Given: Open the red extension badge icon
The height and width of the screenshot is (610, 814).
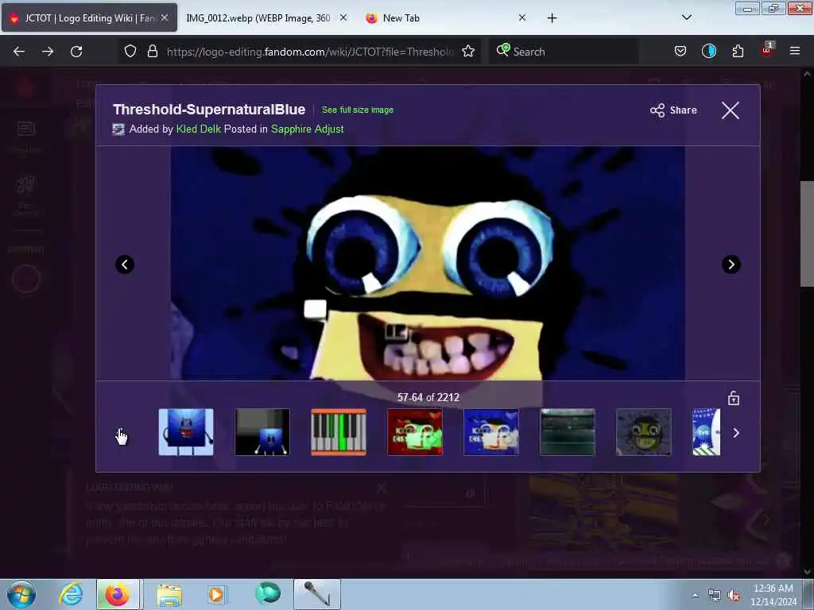Looking at the screenshot, I should click(767, 50).
